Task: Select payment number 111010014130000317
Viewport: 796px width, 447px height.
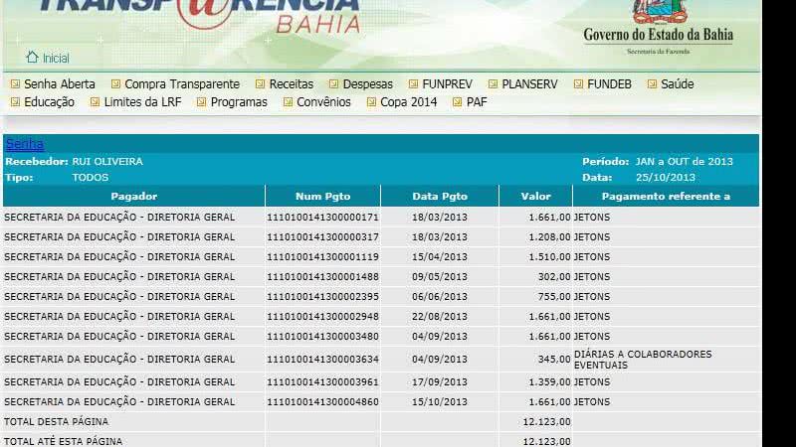Action: (x=322, y=236)
